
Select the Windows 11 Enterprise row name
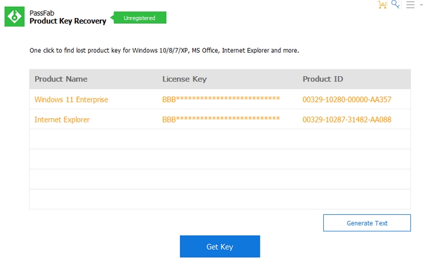pyautogui.click(x=71, y=100)
